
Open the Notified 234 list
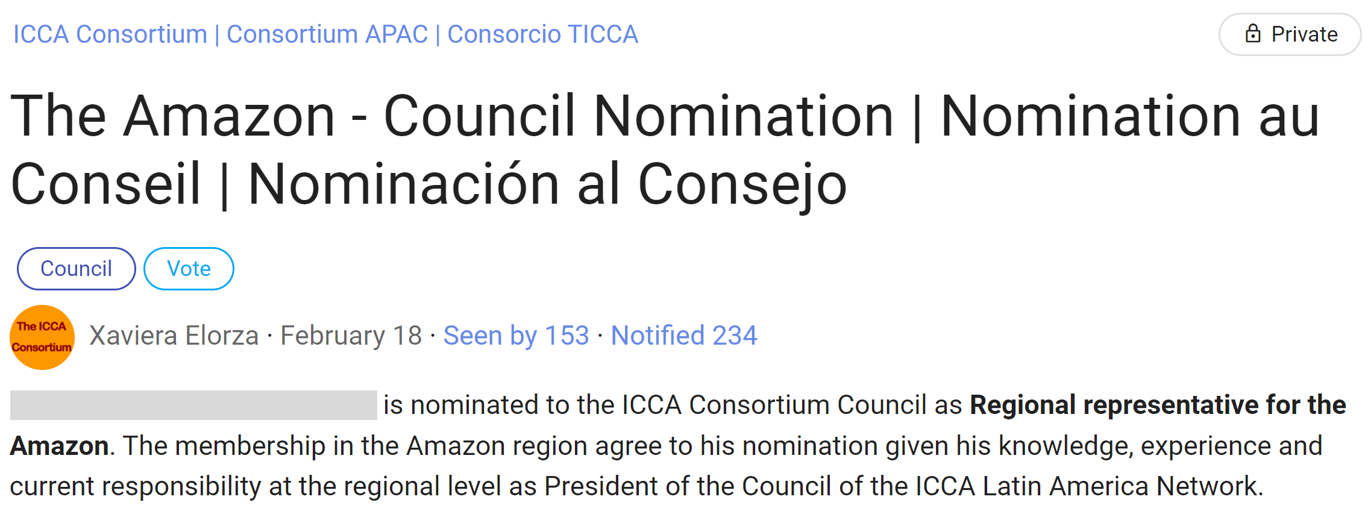pyautogui.click(x=684, y=336)
